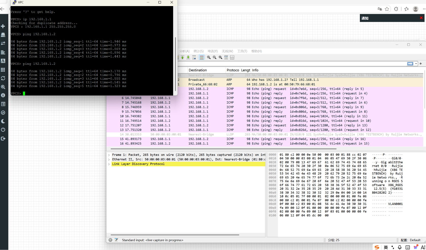The image size is (426, 250).
Task: Click the power close-lab icon in sidebar
Action: tap(3, 130)
